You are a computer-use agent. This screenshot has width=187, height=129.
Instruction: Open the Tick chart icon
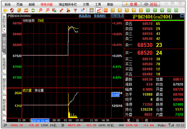[106, 10]
